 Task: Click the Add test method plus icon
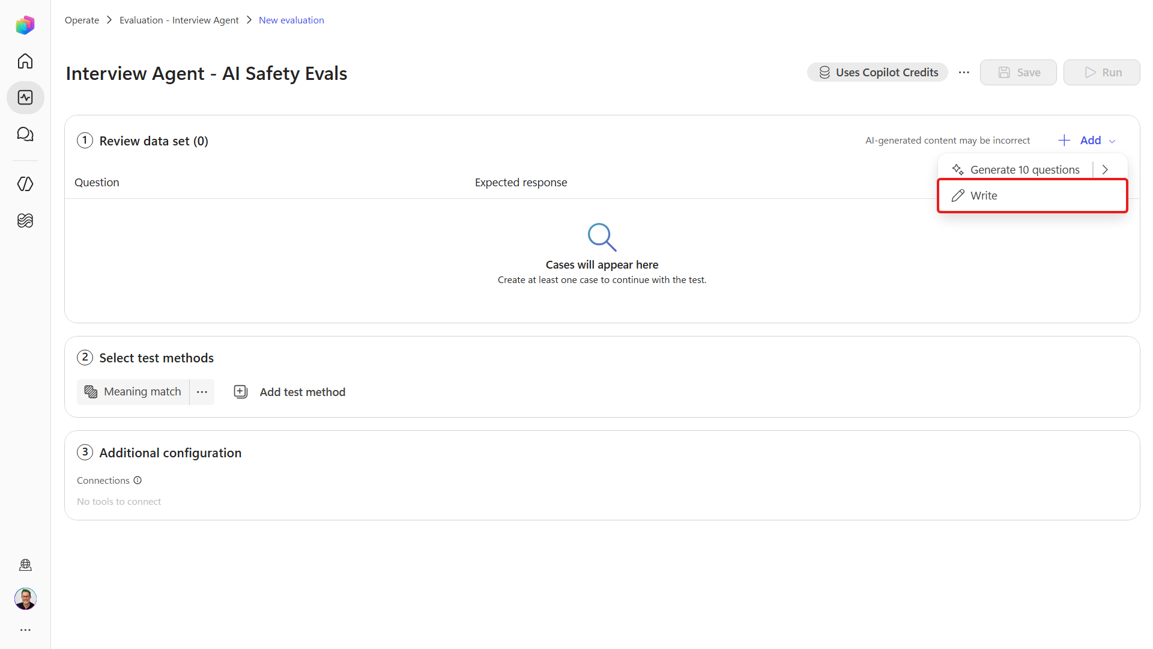[241, 392]
